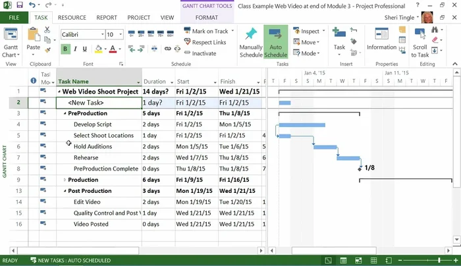Unlink the selected tasks
Screen dimensions: 461x266
(x=177, y=49)
